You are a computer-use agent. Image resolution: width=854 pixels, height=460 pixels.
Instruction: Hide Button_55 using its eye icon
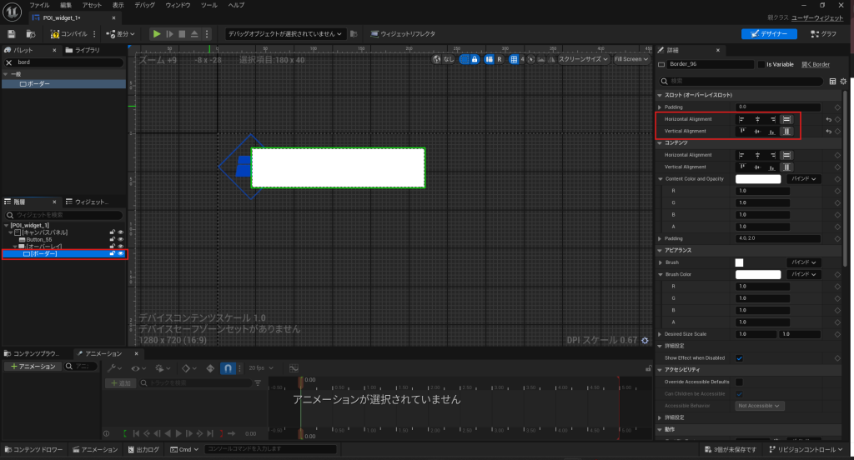point(120,239)
